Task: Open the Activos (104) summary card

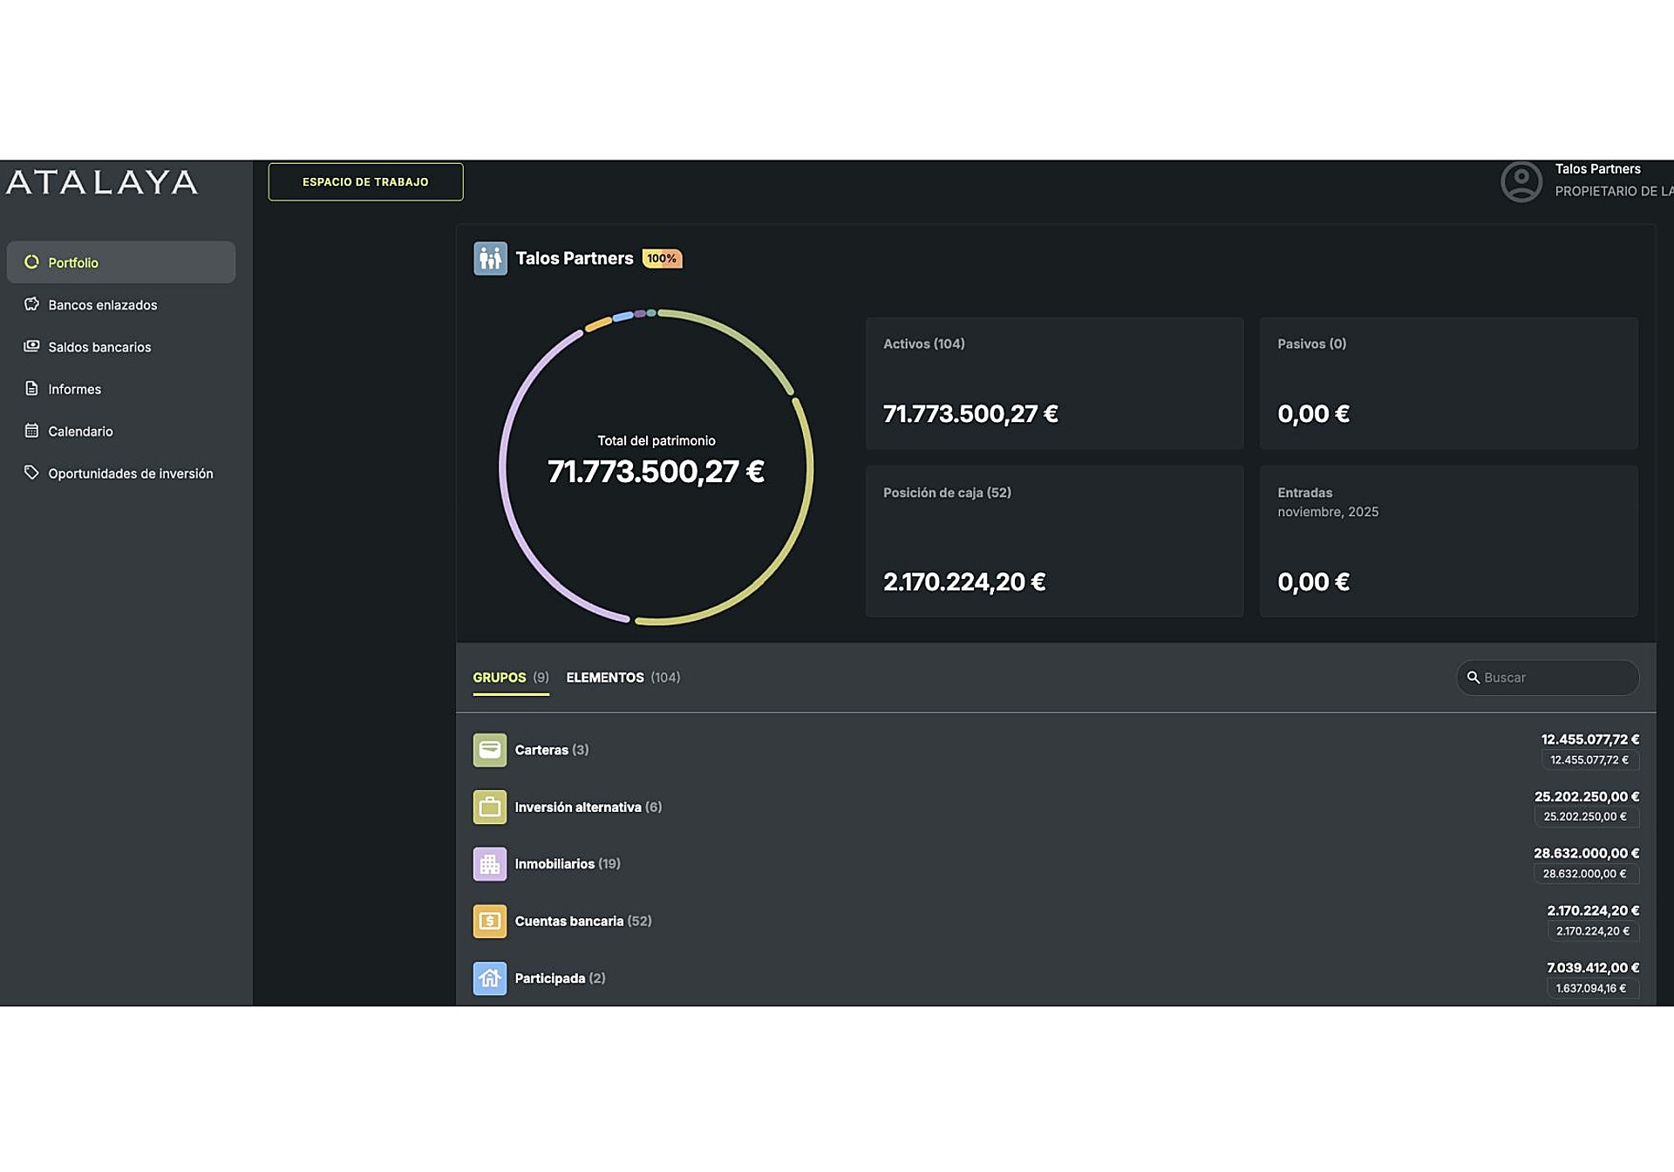Action: [1054, 383]
